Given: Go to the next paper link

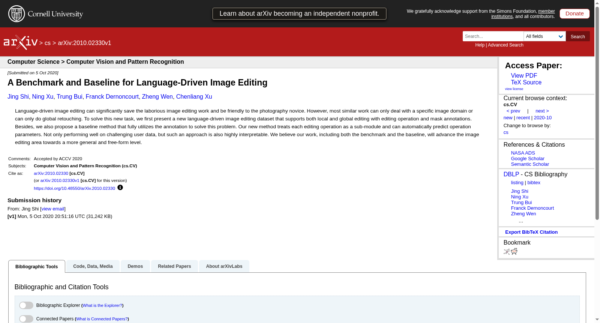Looking at the screenshot, I should coord(542,111).
